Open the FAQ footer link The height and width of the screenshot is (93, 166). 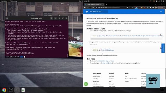[126, 76]
